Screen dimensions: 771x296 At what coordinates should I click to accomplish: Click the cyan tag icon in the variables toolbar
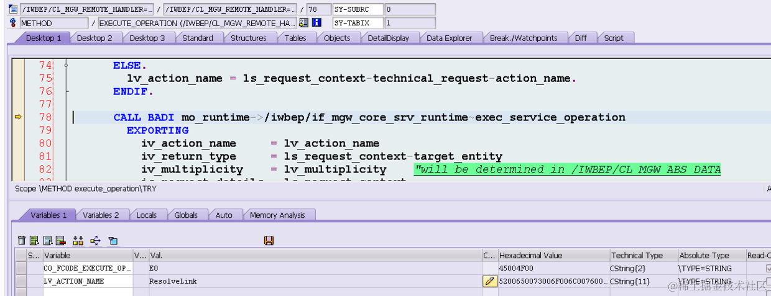pos(113,240)
